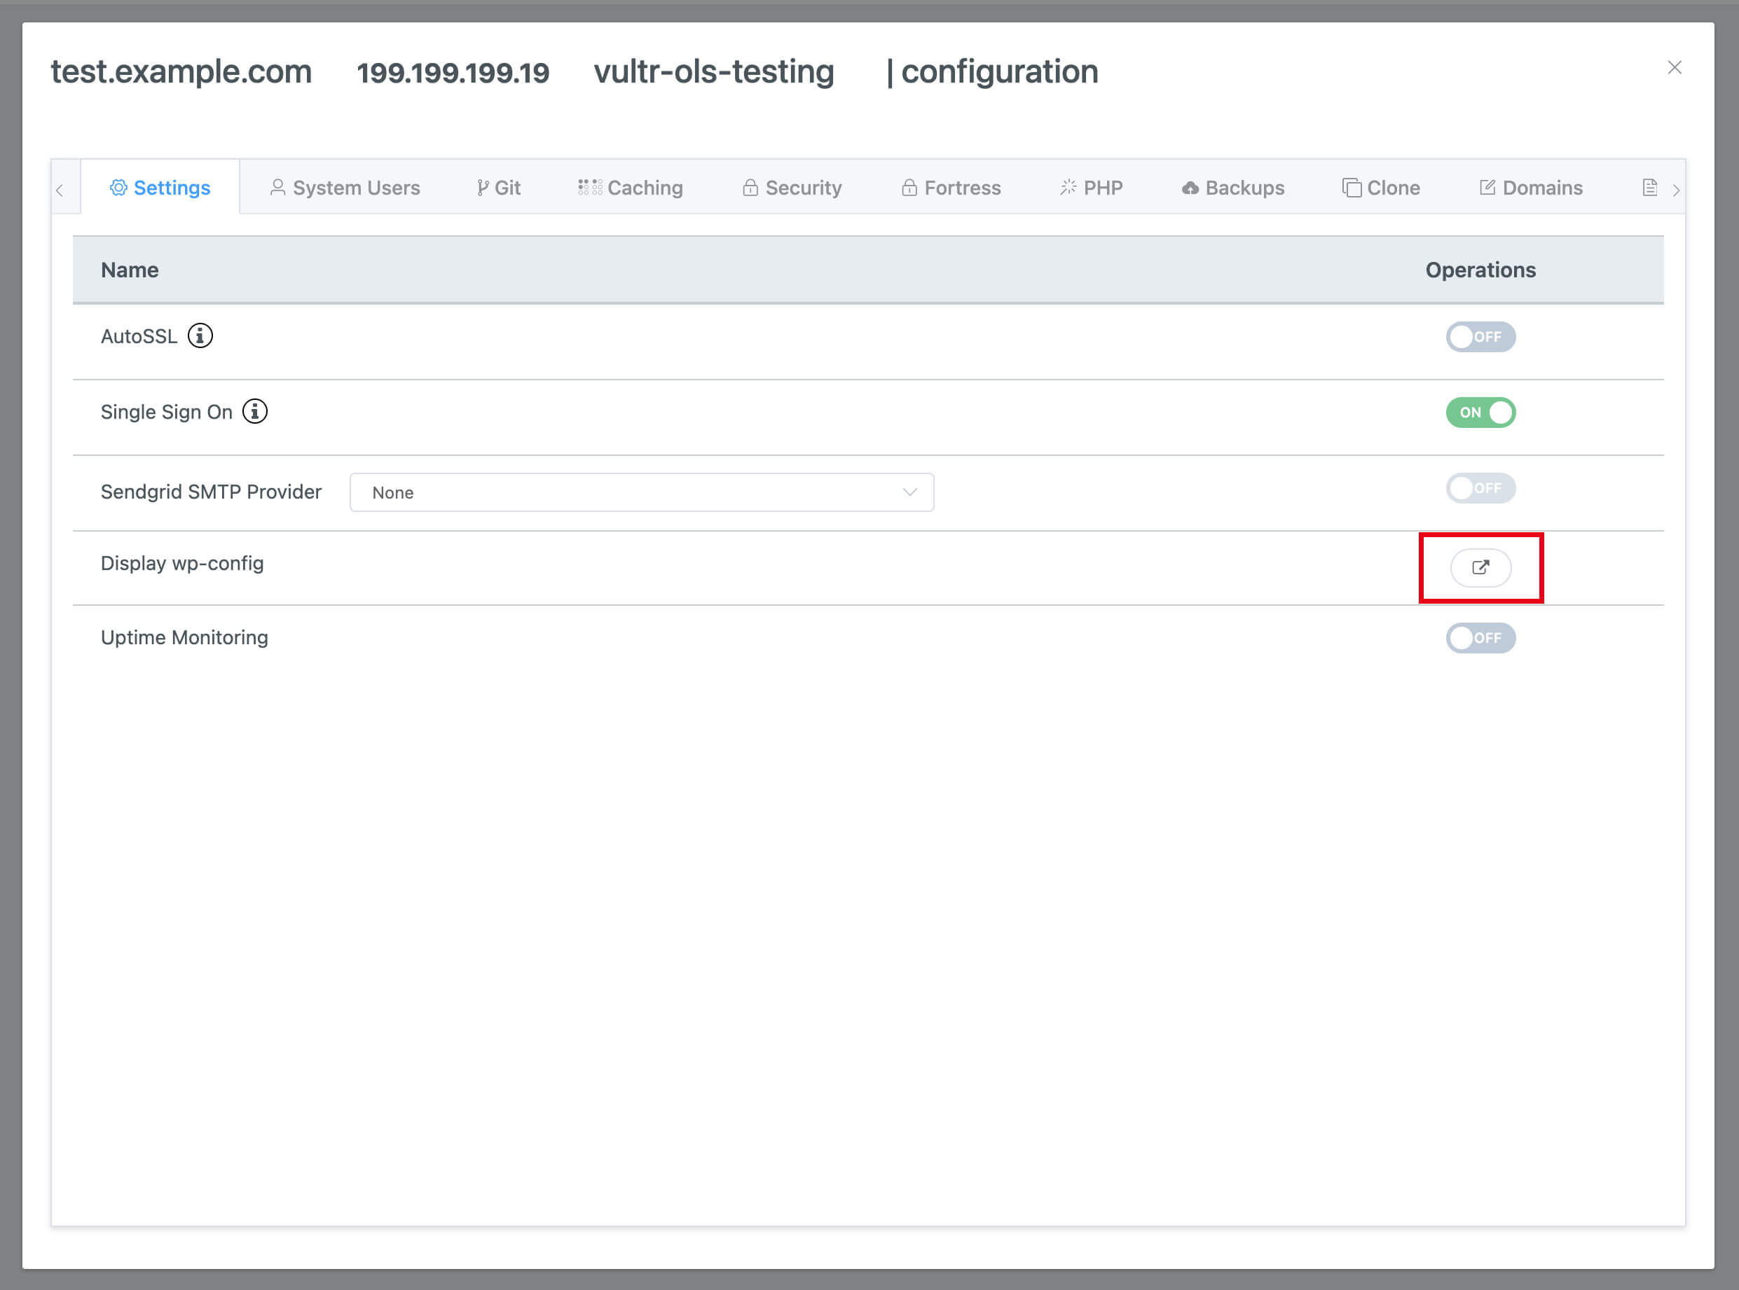Turn off Single Sign On toggle
Viewport: 1739px width, 1290px height.
(x=1480, y=412)
